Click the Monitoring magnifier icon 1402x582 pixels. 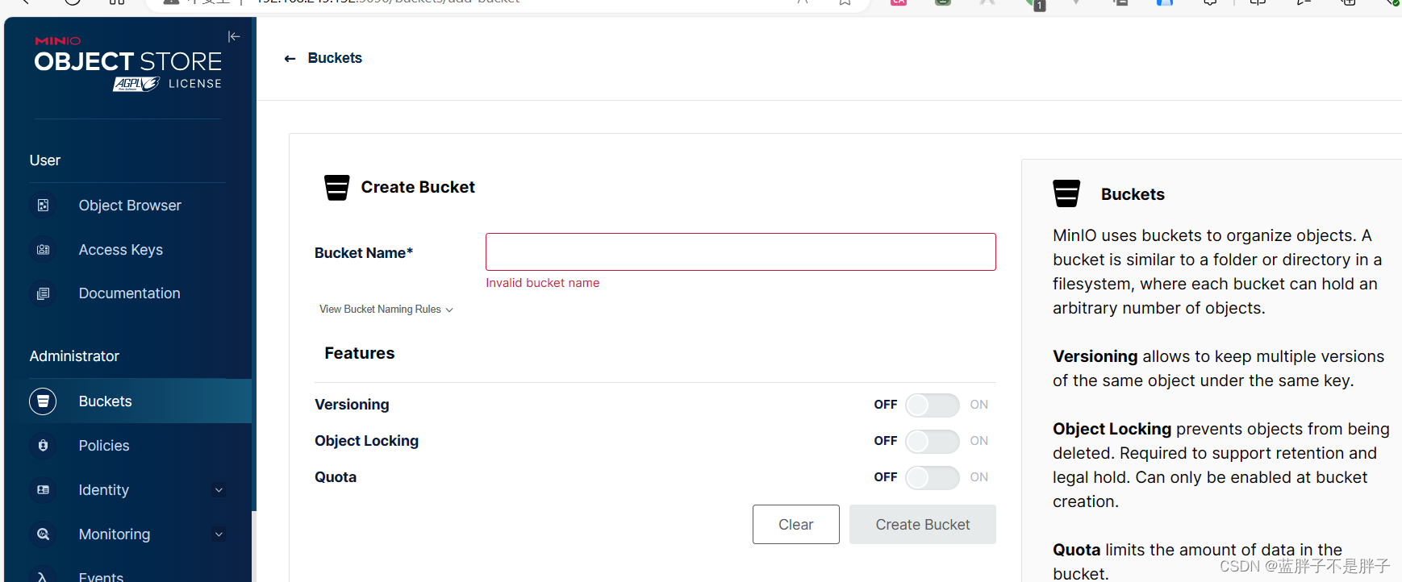click(44, 534)
